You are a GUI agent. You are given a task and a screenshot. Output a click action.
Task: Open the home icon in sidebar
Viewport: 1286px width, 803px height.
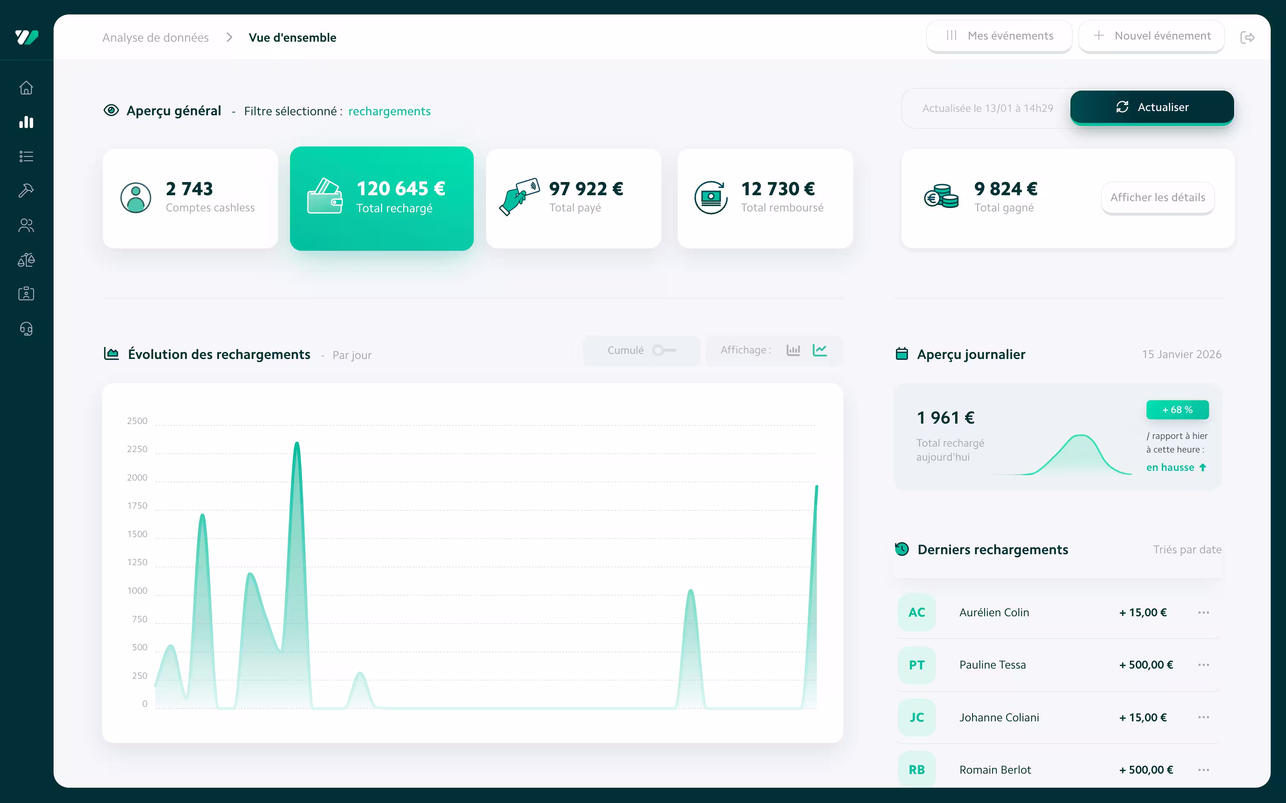26,88
